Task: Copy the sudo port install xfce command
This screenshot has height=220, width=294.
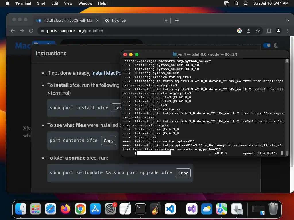Action: (x=117, y=108)
